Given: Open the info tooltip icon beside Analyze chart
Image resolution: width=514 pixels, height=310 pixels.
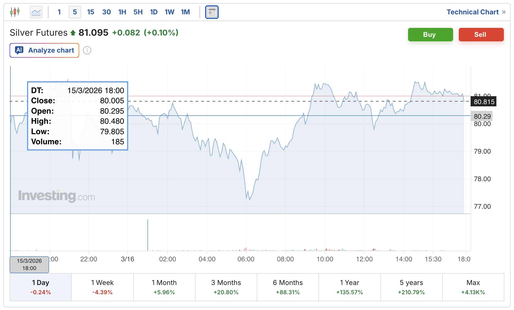Looking at the screenshot, I should 87,50.
